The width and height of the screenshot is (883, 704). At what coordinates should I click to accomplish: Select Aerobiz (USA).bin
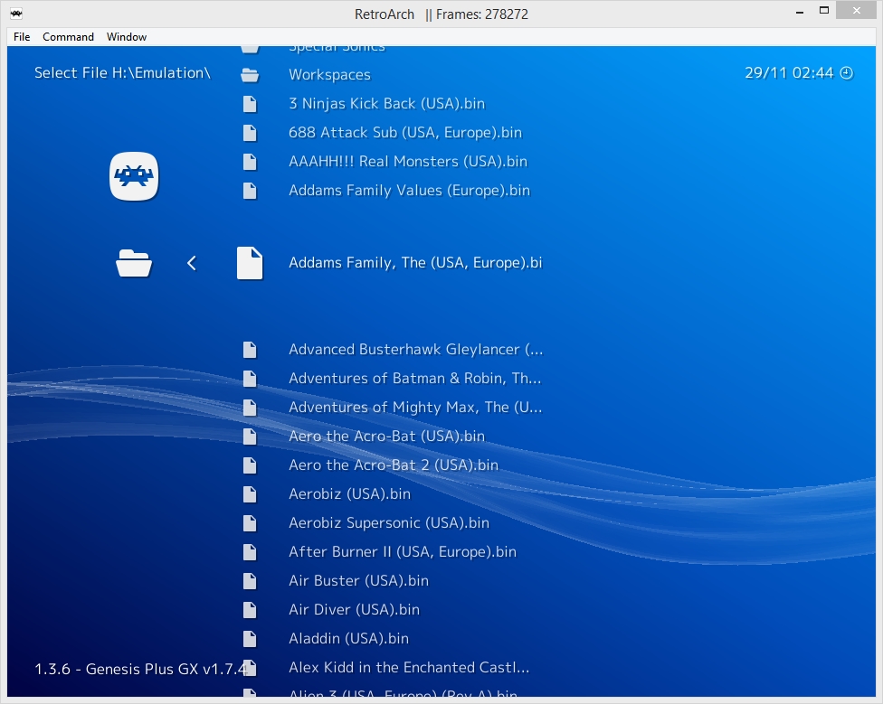[x=349, y=494]
